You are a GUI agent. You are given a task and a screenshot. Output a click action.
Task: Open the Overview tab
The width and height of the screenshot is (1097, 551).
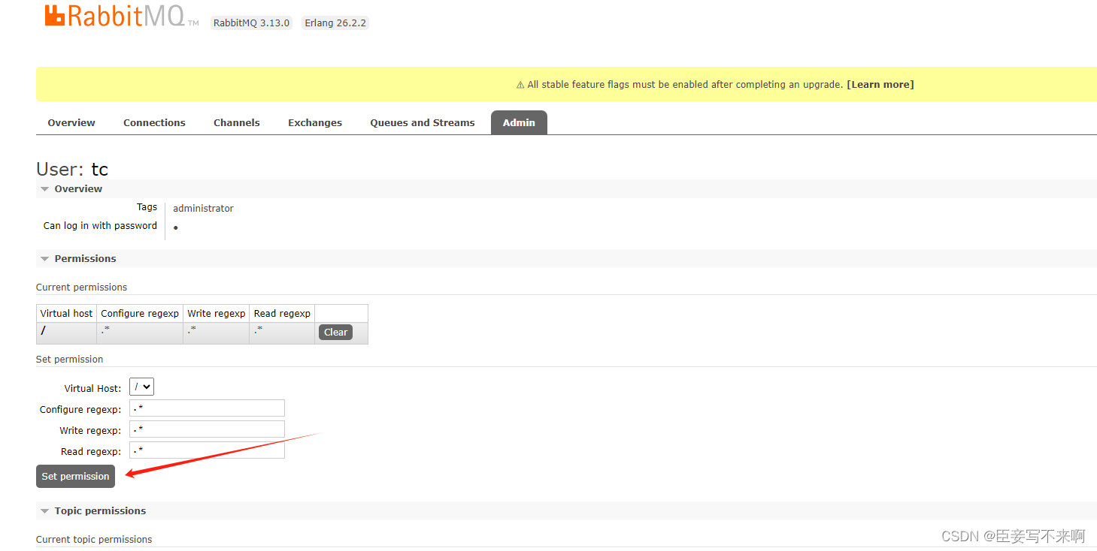[71, 122]
